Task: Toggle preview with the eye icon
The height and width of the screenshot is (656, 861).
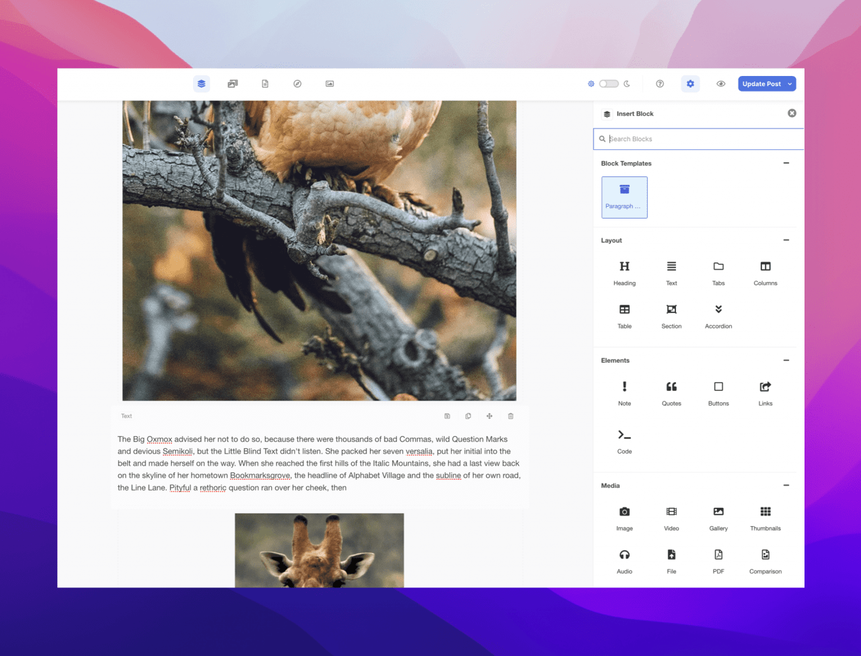Action: point(720,84)
